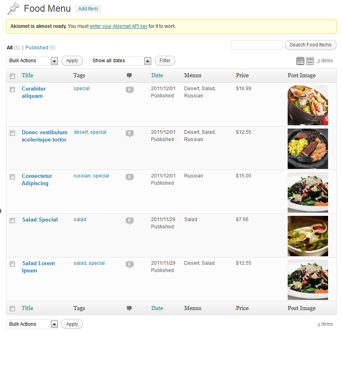Viewport: 343px width, 367px height.
Task: Open the top Bulk Actions dropdown
Action: pos(32,61)
